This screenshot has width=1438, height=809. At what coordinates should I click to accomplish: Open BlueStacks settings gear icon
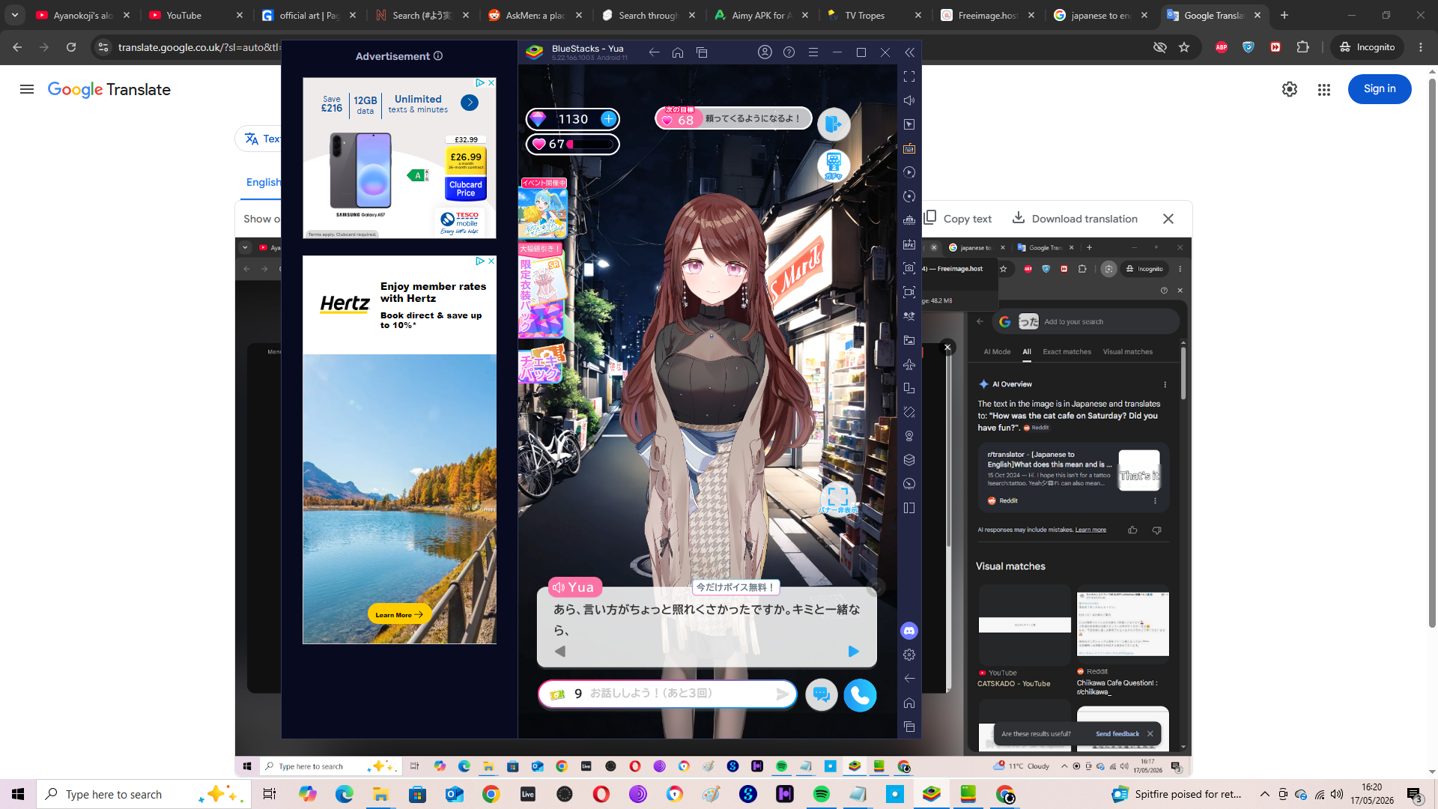pyautogui.click(x=909, y=655)
